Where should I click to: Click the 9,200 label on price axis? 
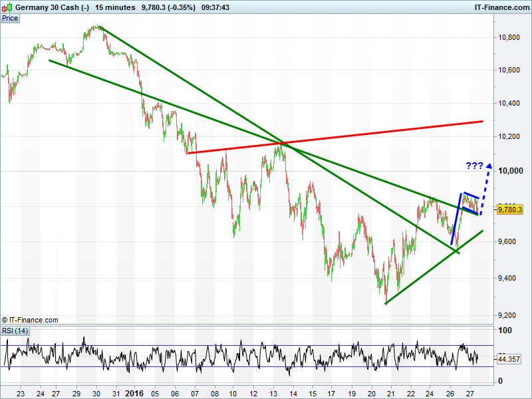click(510, 315)
